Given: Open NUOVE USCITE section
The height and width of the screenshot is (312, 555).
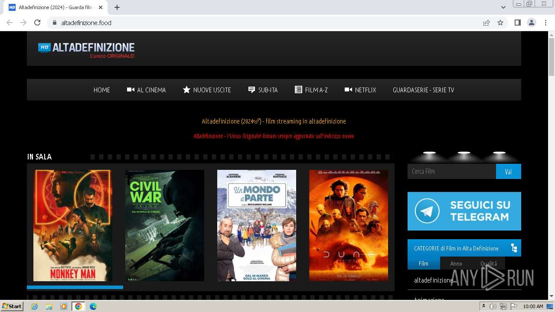Looking at the screenshot, I should tap(207, 90).
